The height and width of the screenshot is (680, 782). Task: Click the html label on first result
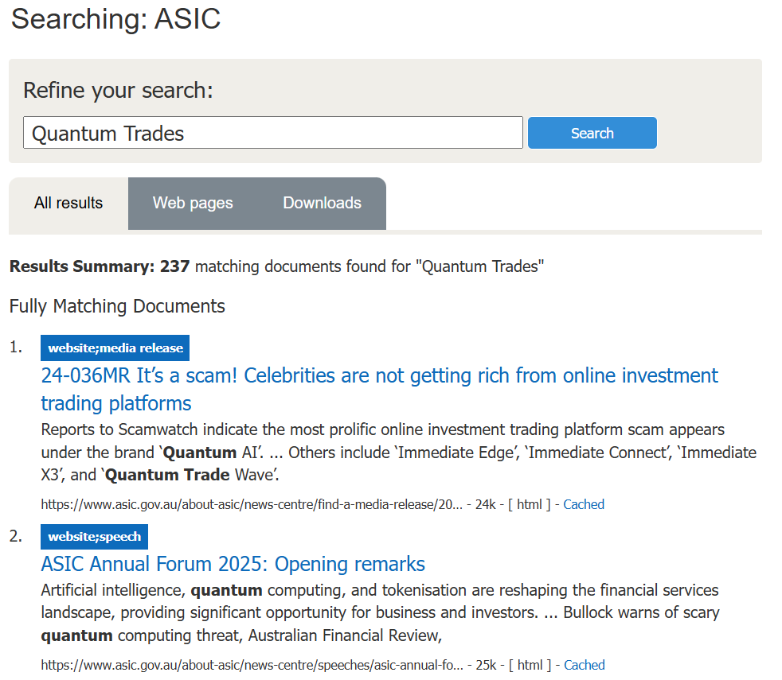pyautogui.click(x=530, y=504)
